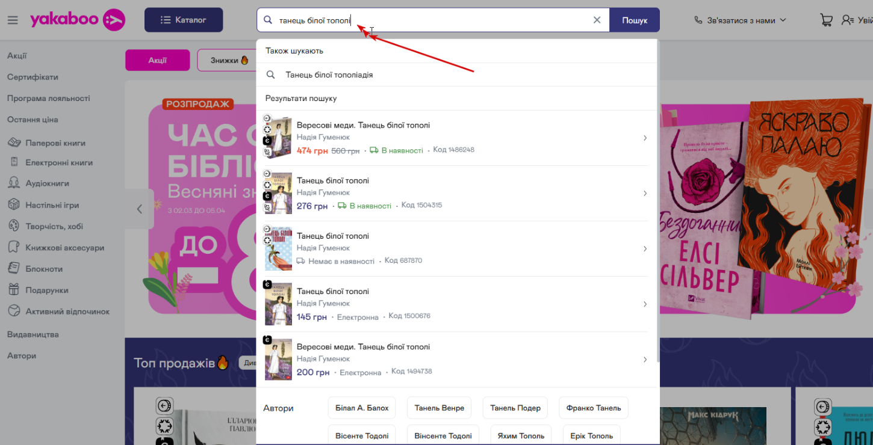Open Вересові меди title priced 474 грн
873x445 pixels.
pyautogui.click(x=363, y=125)
